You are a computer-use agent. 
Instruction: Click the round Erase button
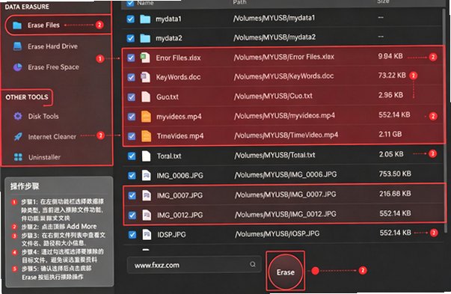(x=285, y=272)
